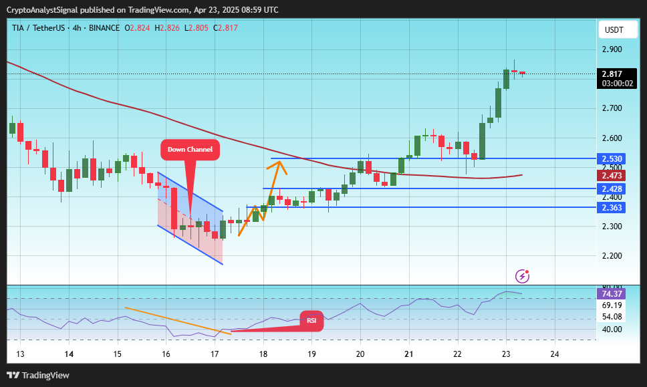Click the open value O2.824
The width and height of the screenshot is (647, 387).
(x=137, y=28)
